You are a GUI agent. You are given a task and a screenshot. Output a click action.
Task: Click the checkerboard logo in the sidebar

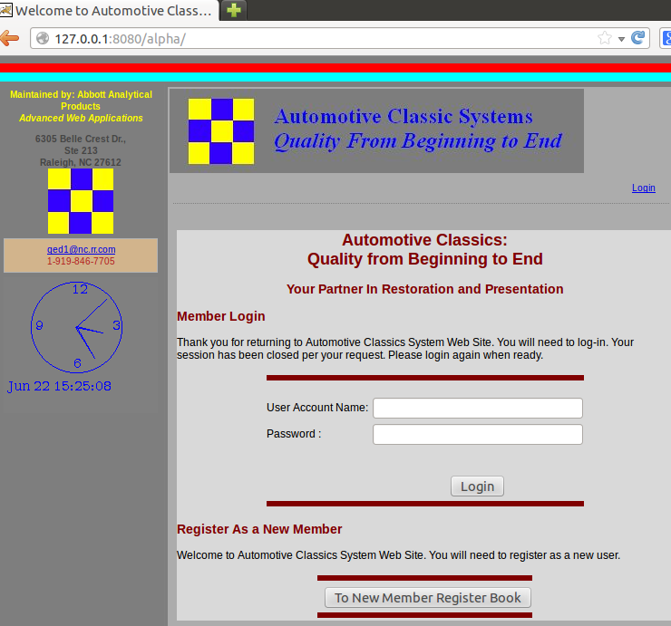point(81,201)
